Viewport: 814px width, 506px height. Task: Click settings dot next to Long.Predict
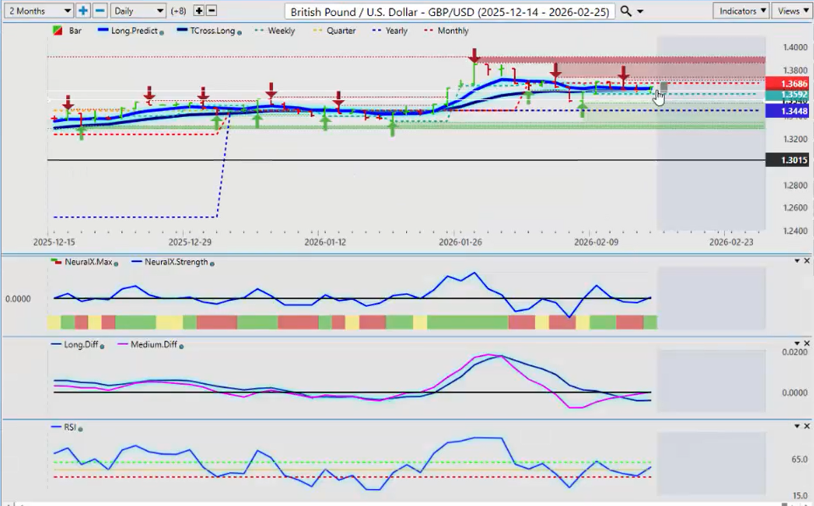pyautogui.click(x=161, y=31)
